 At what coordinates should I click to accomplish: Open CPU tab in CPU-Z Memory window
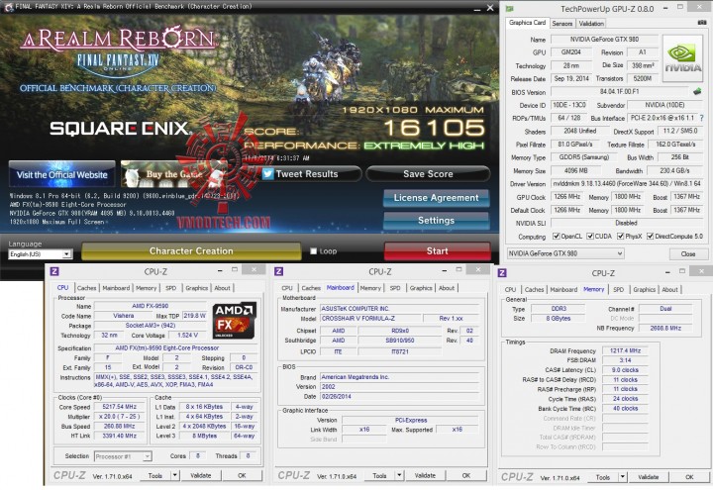coord(510,289)
